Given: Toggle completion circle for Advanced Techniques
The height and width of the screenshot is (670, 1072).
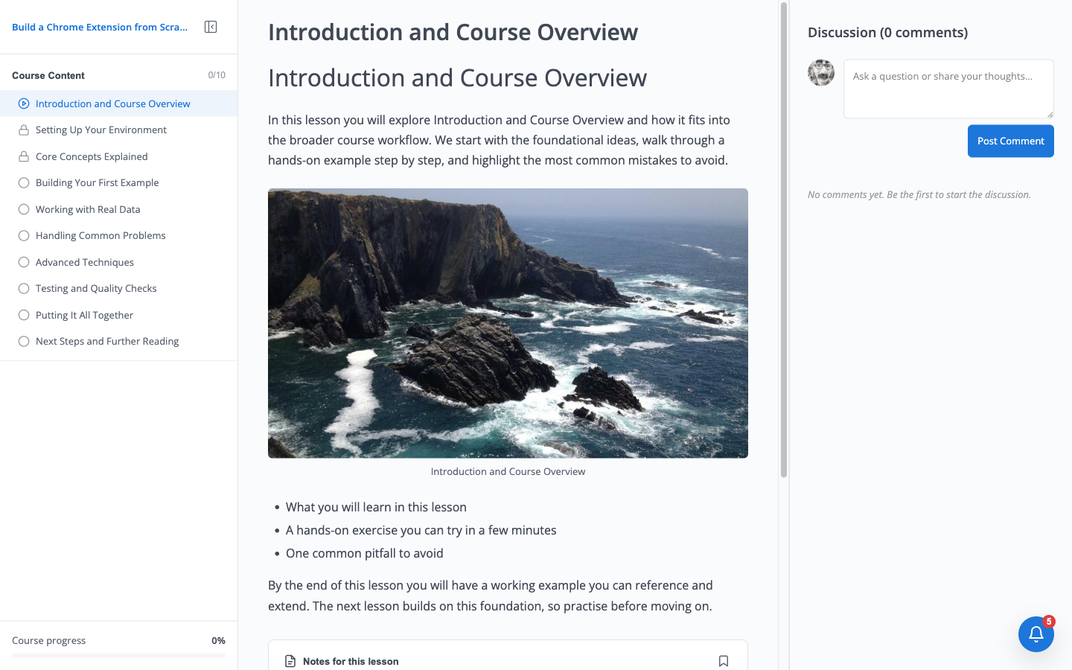Looking at the screenshot, I should [x=24, y=262].
